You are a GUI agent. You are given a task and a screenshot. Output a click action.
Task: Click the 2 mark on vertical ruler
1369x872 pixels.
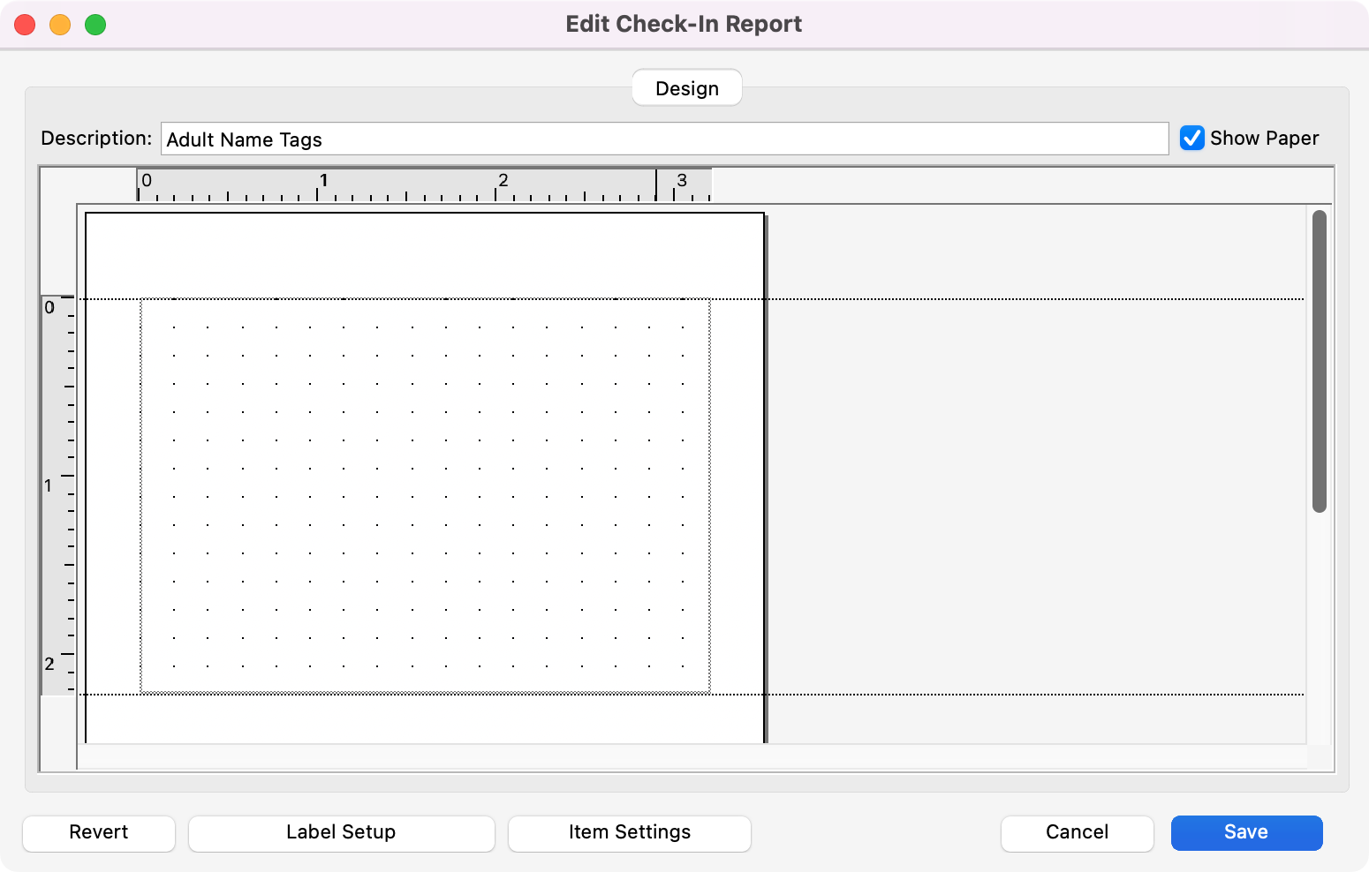(50, 664)
